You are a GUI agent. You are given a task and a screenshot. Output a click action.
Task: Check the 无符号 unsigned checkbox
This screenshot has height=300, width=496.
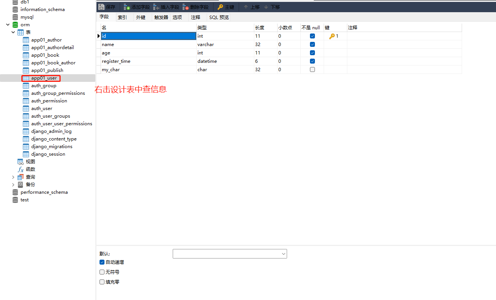point(102,272)
